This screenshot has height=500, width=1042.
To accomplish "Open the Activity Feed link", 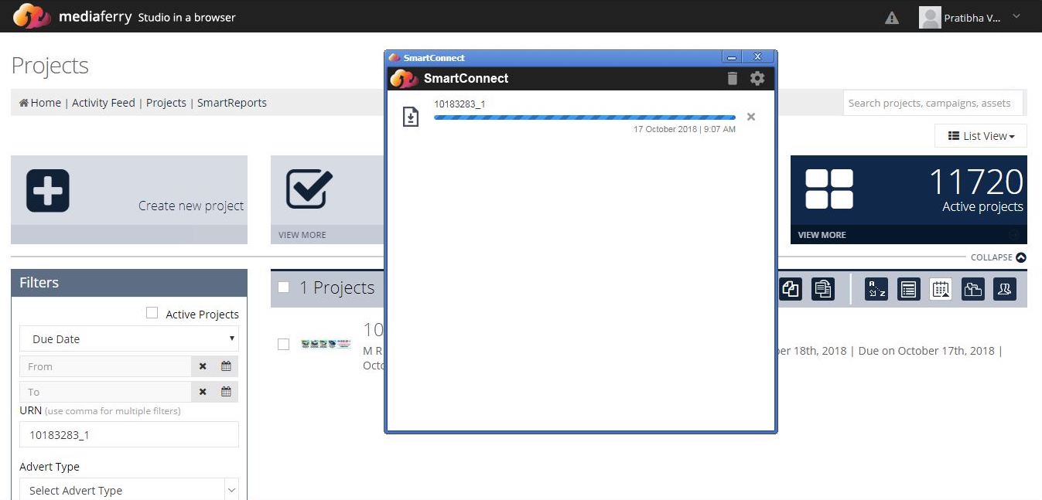I will 104,103.
